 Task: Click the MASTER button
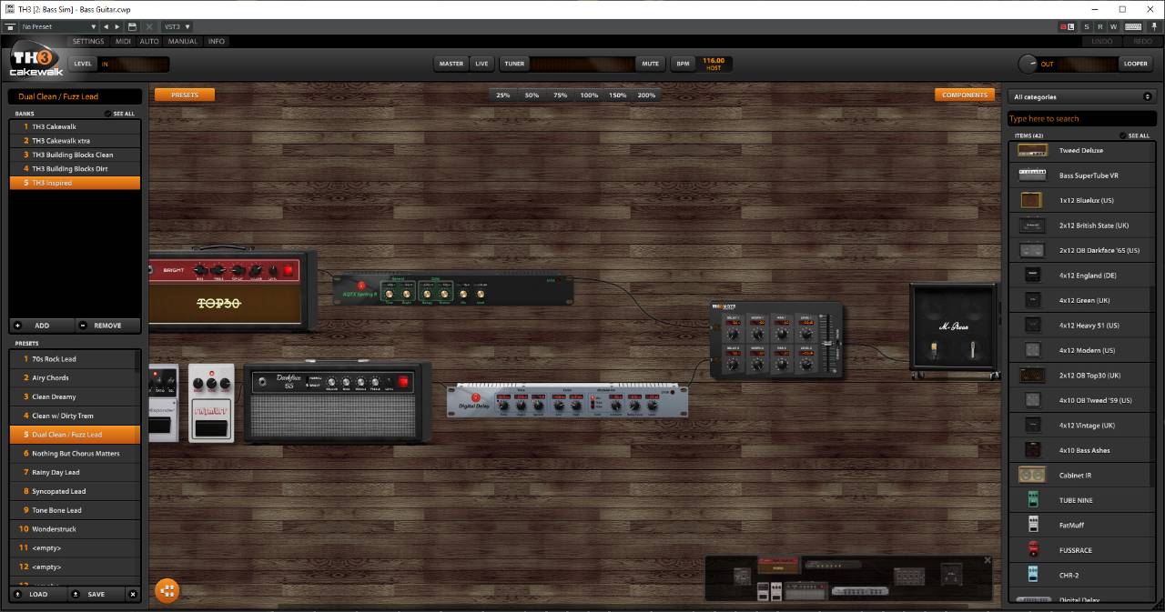(451, 64)
